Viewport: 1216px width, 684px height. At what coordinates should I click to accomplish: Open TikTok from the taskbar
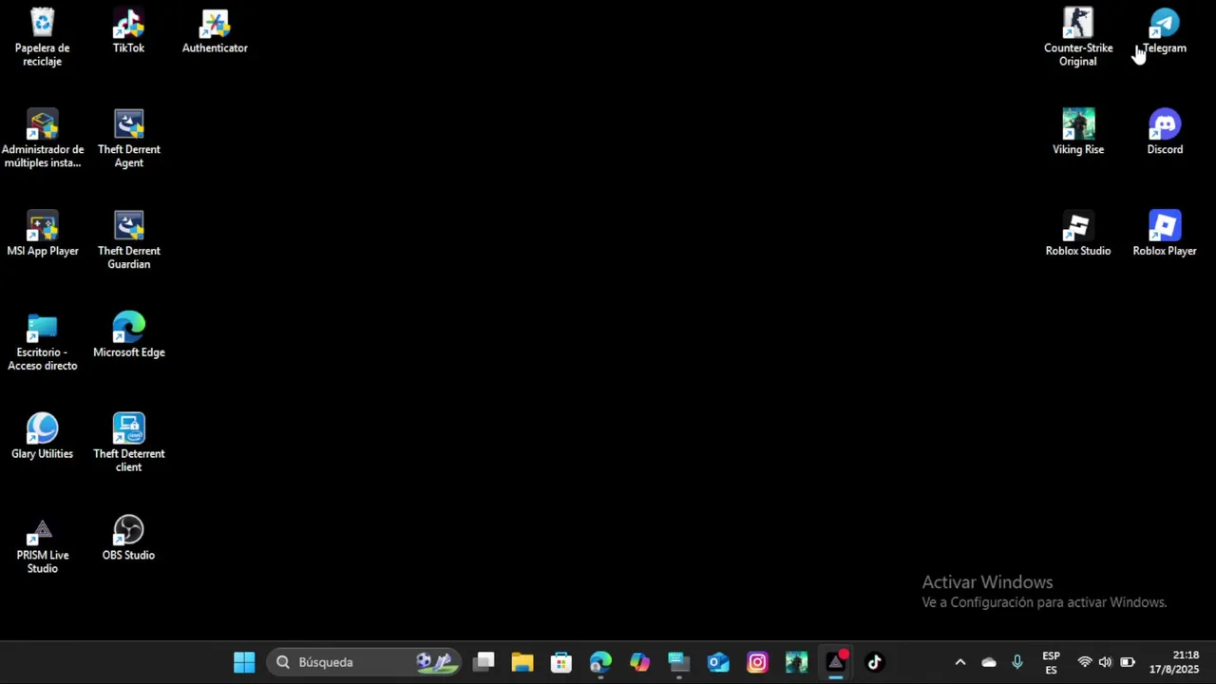(874, 662)
